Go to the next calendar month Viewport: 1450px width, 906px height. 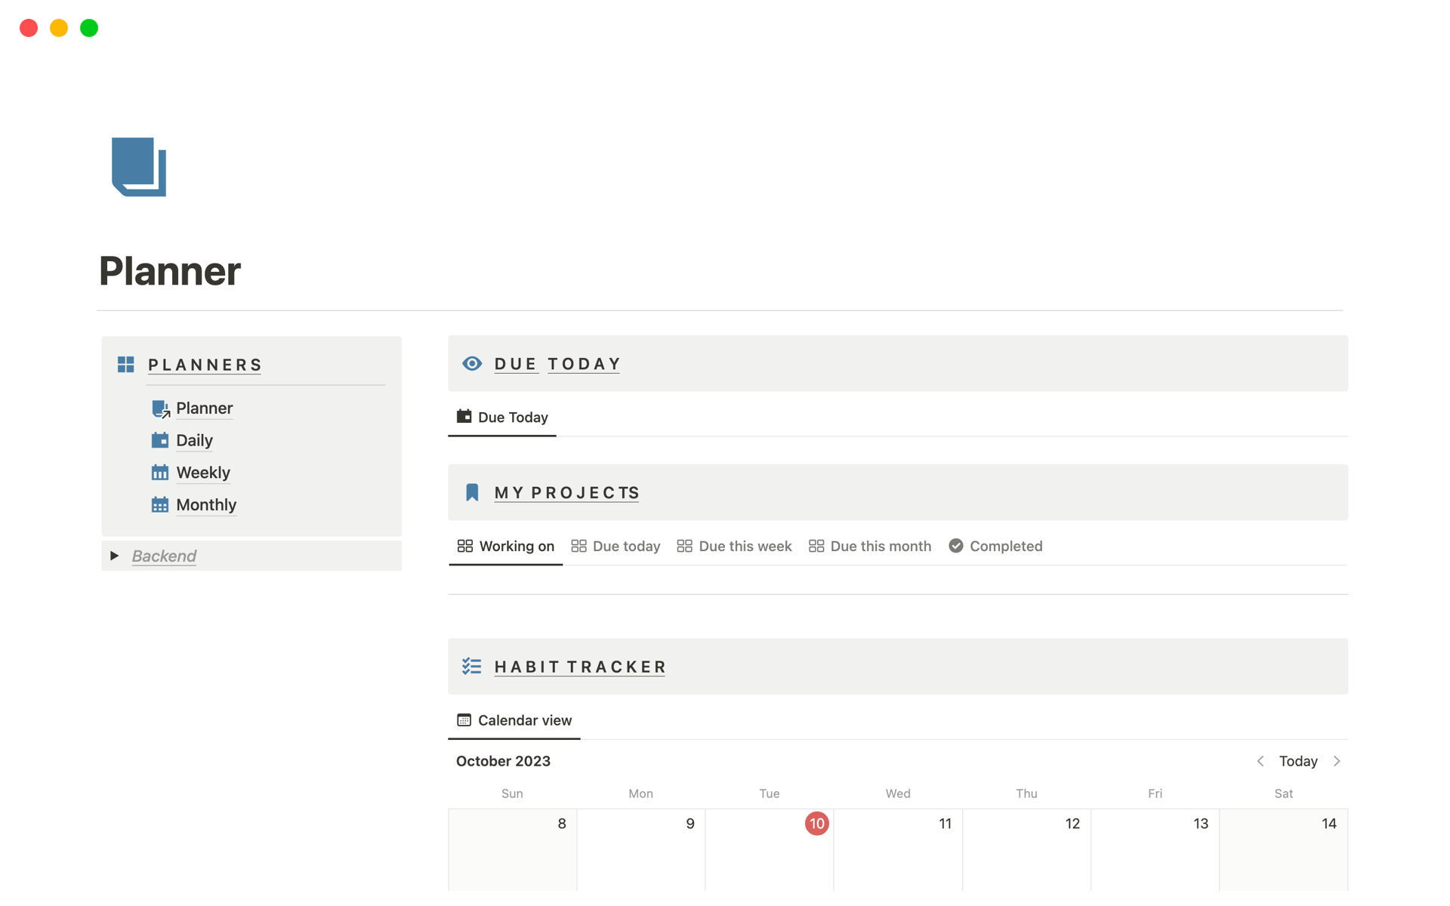click(x=1337, y=761)
